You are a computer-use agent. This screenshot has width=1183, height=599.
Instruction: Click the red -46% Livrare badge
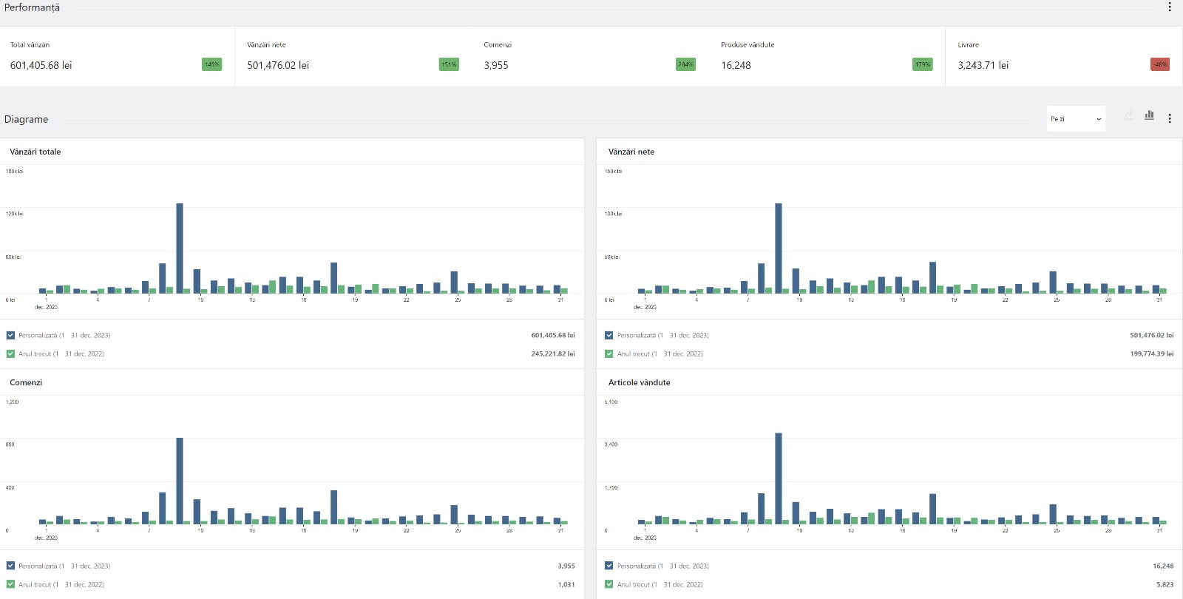click(x=1159, y=65)
